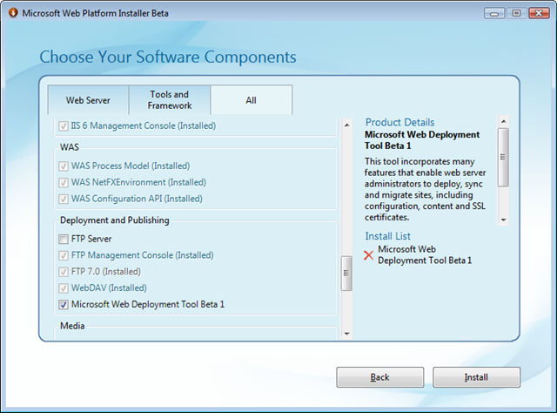The image size is (557, 413).
Task: Click the FTP 7.0 installed checkbox
Action: pos(64,272)
